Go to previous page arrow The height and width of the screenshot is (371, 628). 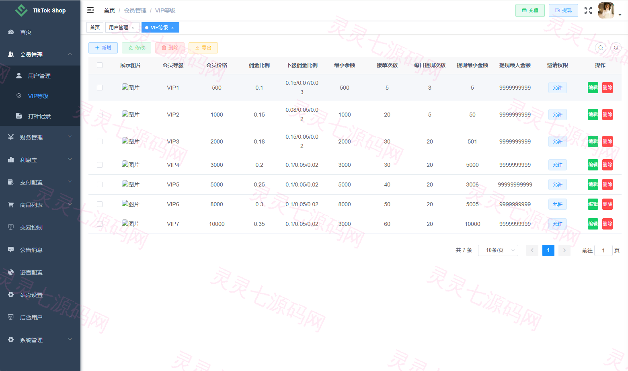click(532, 250)
